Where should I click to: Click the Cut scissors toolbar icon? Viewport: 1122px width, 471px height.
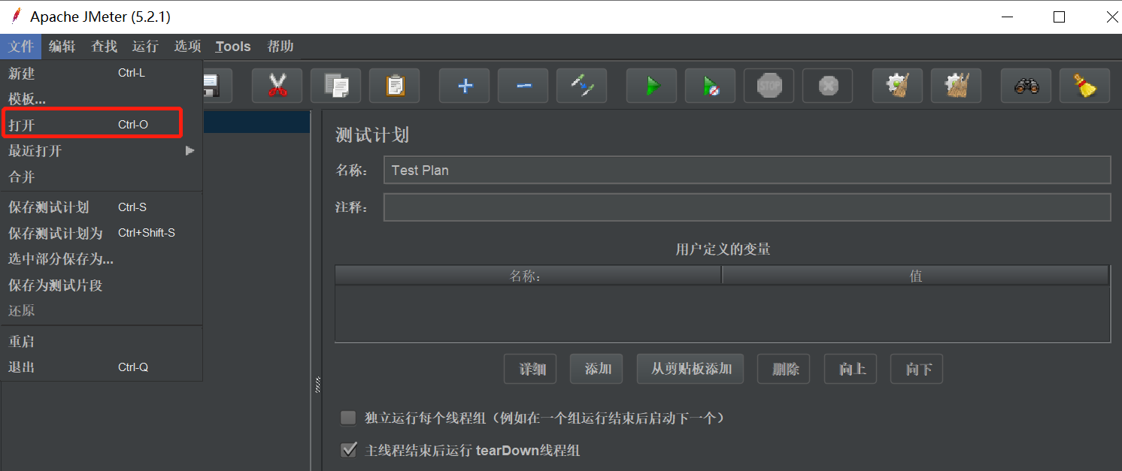pyautogui.click(x=277, y=86)
